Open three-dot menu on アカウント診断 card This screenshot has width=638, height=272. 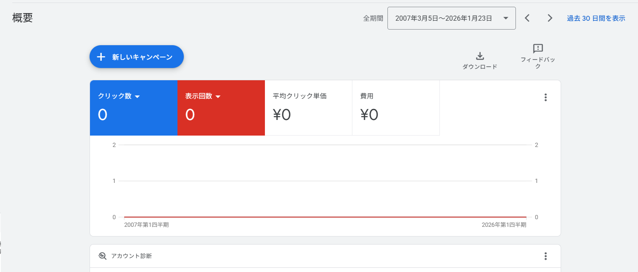(545, 256)
